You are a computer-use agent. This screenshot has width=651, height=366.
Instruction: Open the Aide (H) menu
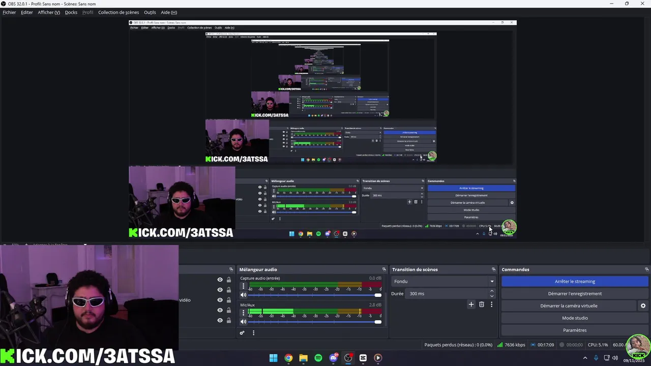tap(169, 12)
